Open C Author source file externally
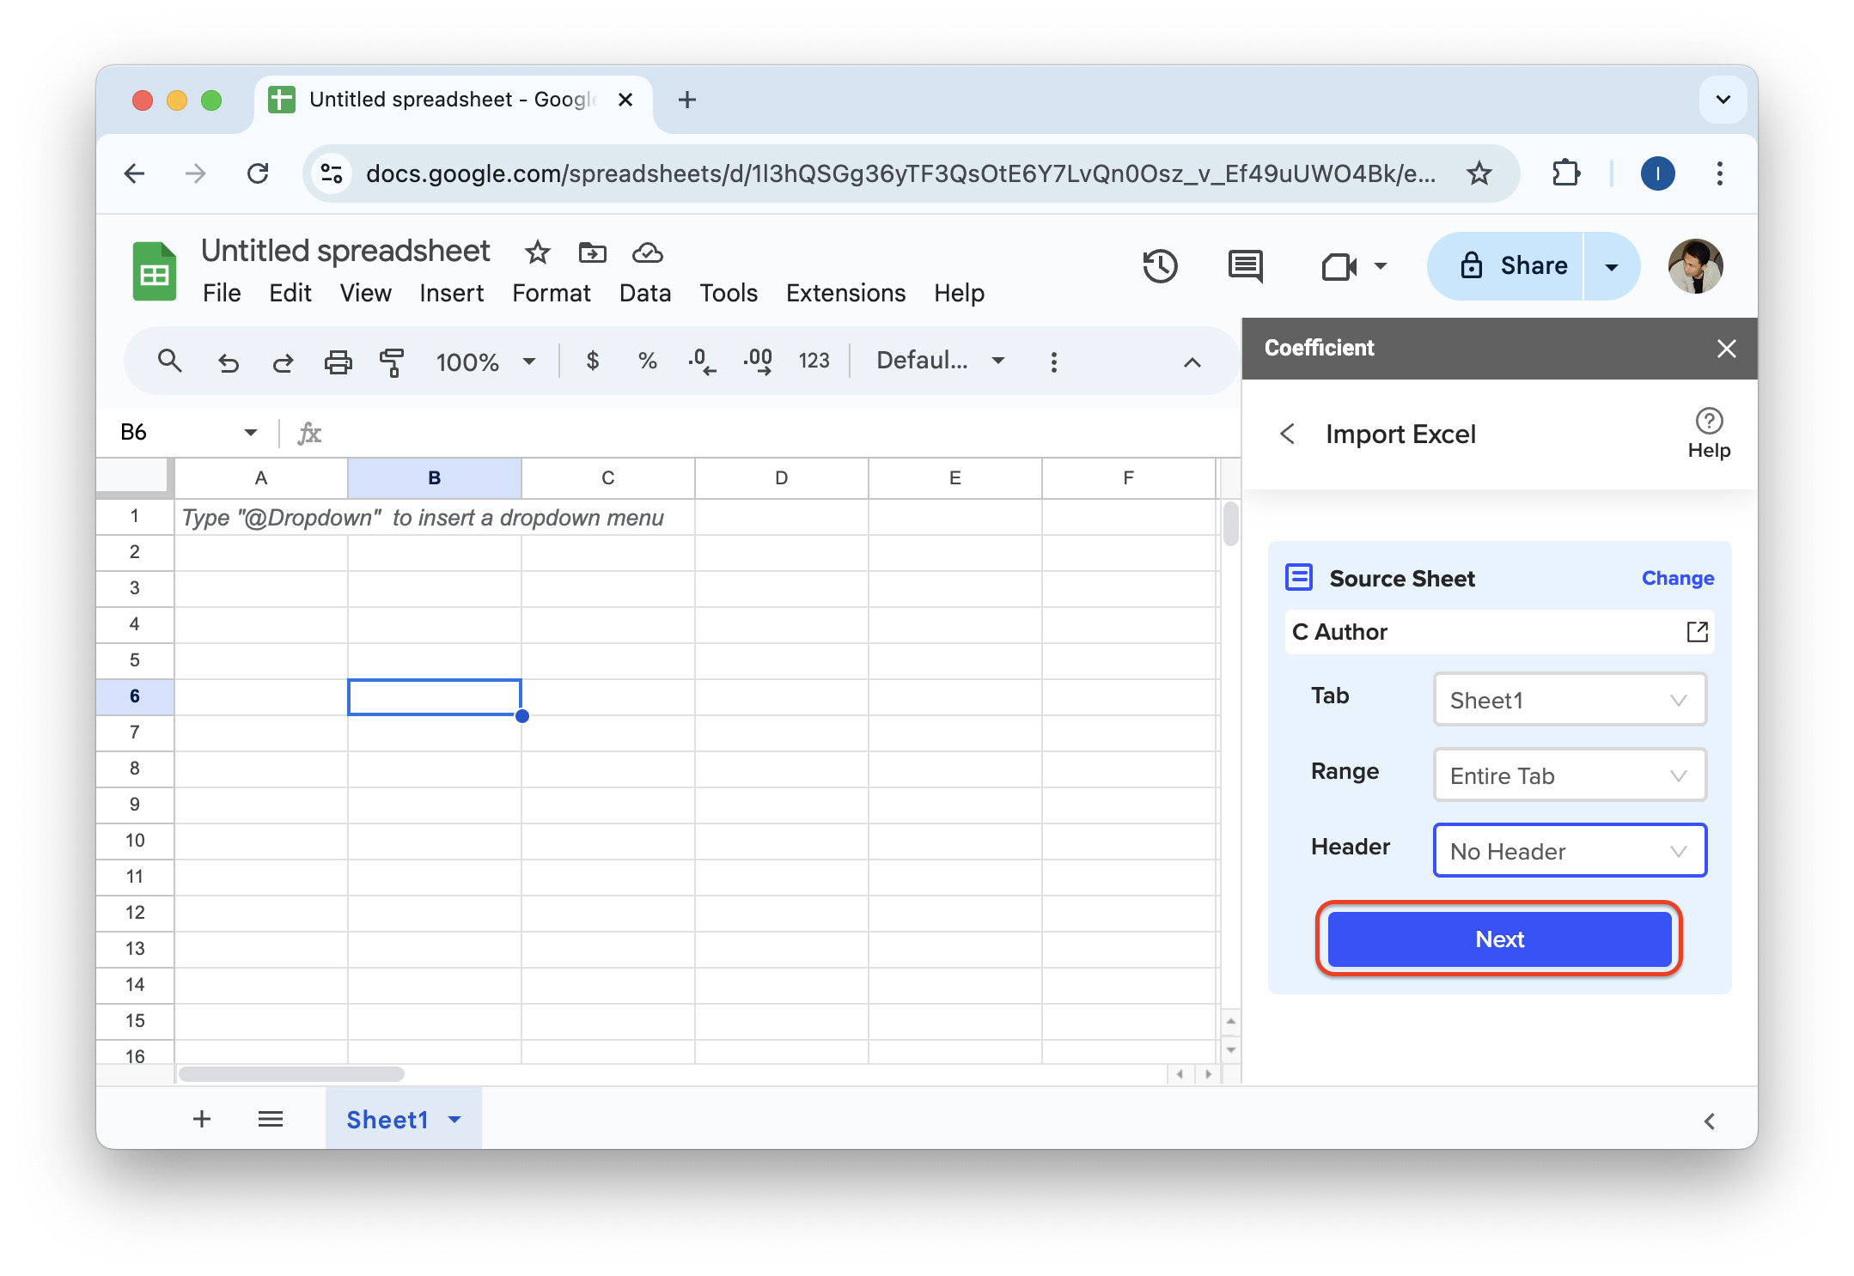The image size is (1854, 1276). click(1697, 632)
